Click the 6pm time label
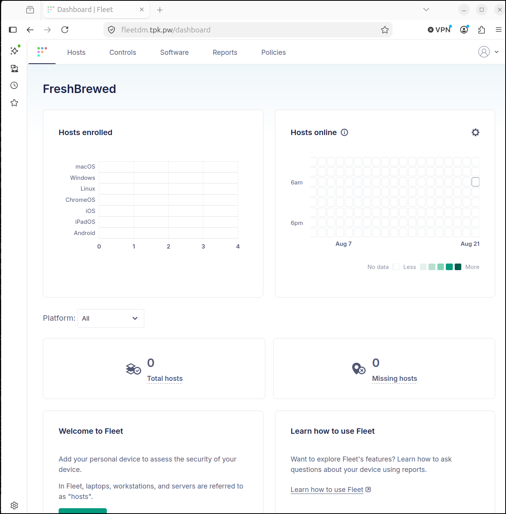Image resolution: width=506 pixels, height=514 pixels. [x=297, y=223]
